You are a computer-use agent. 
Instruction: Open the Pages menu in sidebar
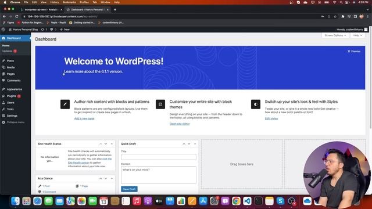coord(10,74)
